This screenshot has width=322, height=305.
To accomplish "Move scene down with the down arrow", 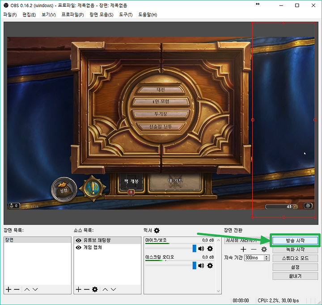I will [35, 289].
